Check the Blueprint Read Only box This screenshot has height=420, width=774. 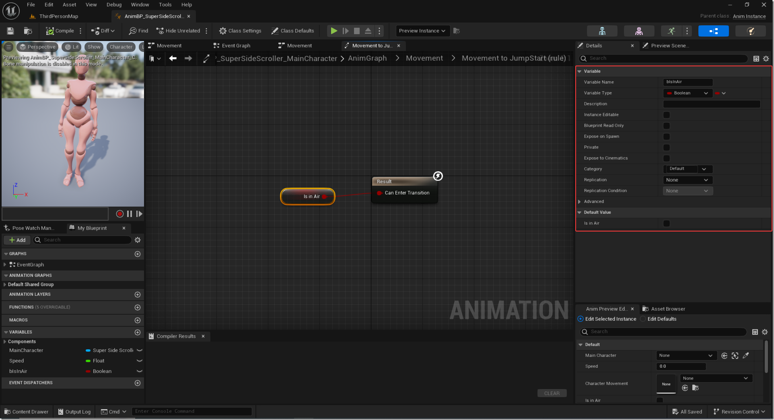click(667, 126)
